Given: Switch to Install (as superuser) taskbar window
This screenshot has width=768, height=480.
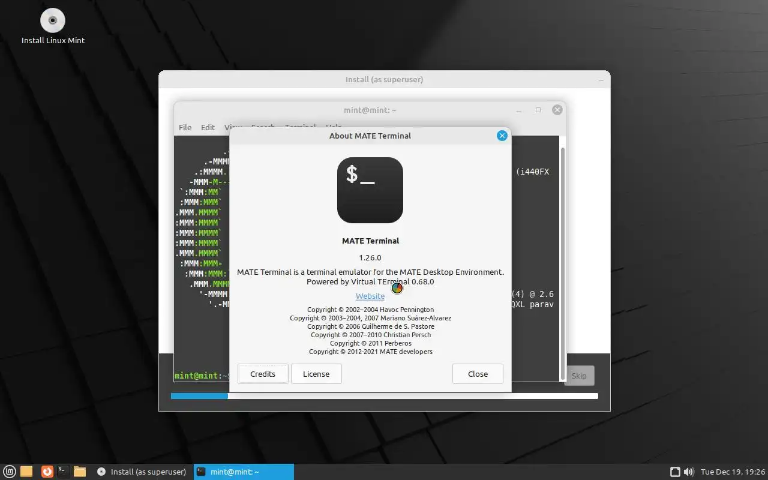Looking at the screenshot, I should (142, 472).
